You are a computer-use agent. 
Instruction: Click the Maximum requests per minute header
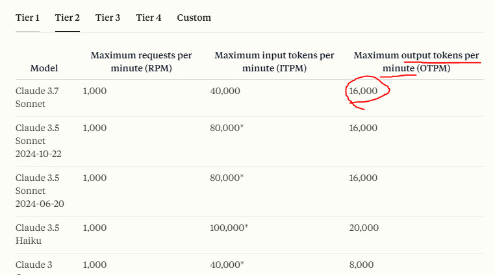(x=141, y=62)
